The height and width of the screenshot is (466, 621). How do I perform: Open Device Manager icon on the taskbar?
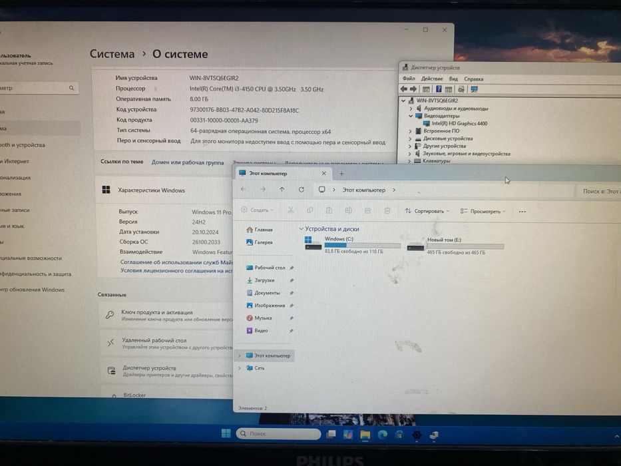(434, 435)
